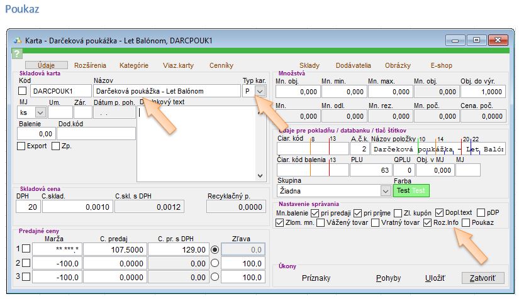Open the E-shop tab
This screenshot has height=299, width=519.
441,65
